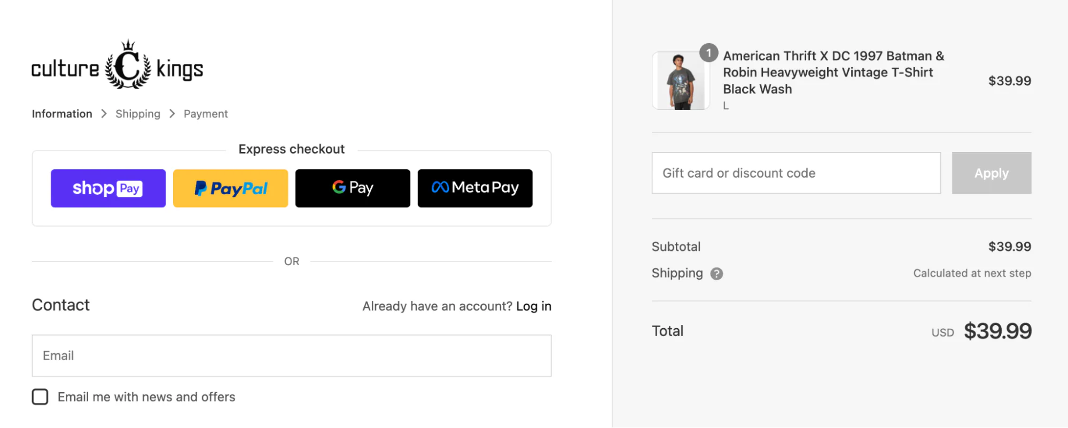Screen dimensions: 1068x428
Task: View the Batman t-shirt product thumbnail
Action: pos(680,81)
